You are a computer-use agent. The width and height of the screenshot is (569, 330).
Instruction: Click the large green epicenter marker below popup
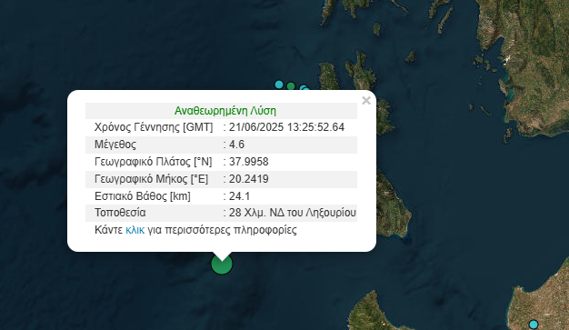[x=222, y=264]
